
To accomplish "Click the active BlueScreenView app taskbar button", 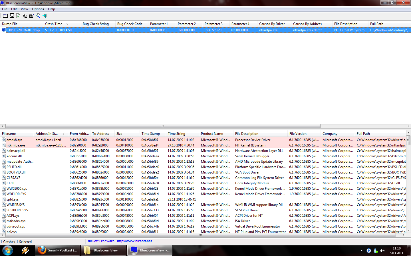I will pyautogui.click(x=150, y=250).
